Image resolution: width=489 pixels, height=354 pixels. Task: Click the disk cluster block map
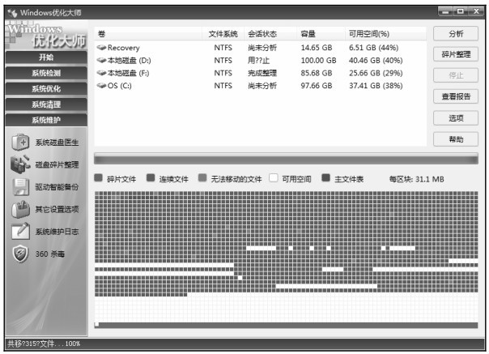tap(286, 260)
